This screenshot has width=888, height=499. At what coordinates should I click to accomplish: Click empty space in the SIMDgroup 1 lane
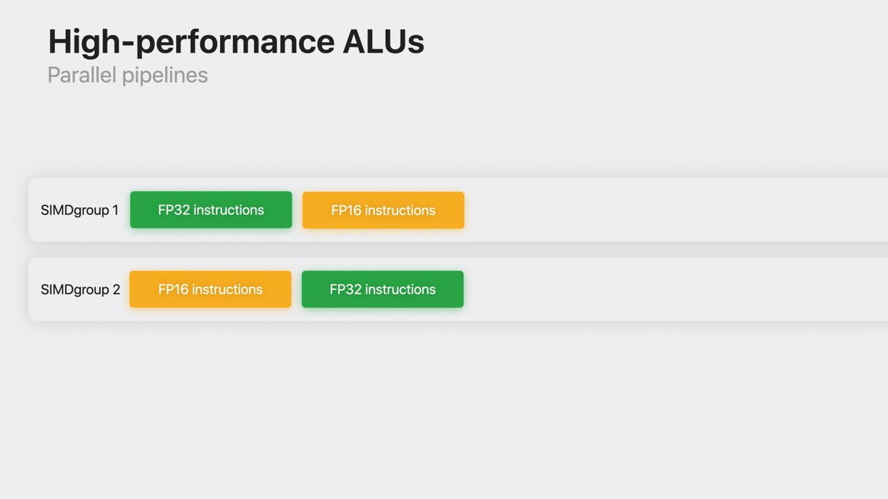pyautogui.click(x=677, y=210)
